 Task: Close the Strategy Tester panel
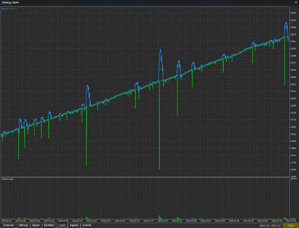296,3
